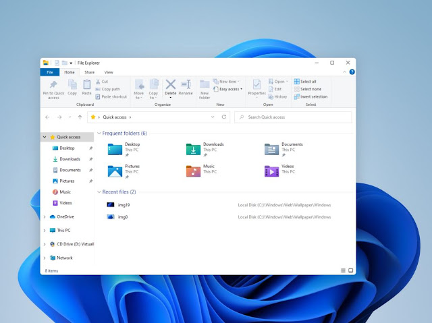Click Invert selection in ribbon
The image size is (432, 323).
(x=310, y=96)
